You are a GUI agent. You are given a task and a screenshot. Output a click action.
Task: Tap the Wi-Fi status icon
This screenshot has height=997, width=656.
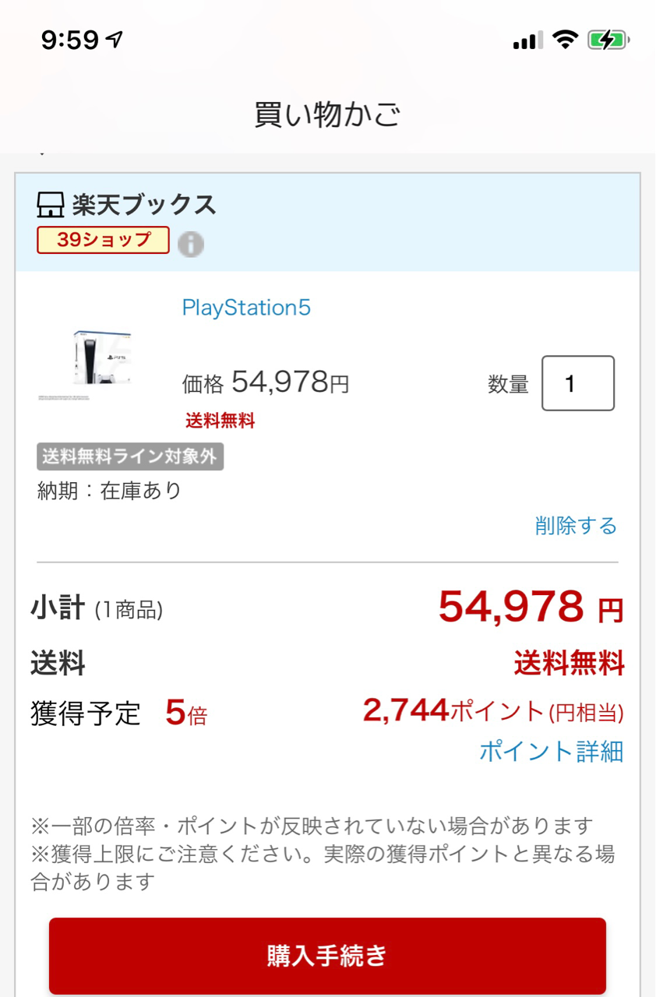564,39
